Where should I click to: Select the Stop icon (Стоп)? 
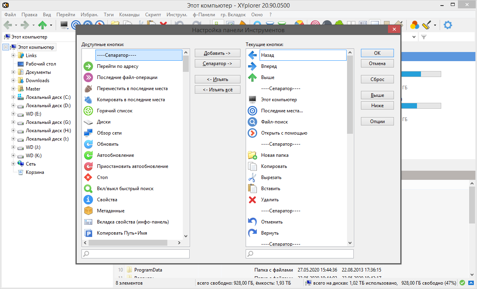[88, 177]
